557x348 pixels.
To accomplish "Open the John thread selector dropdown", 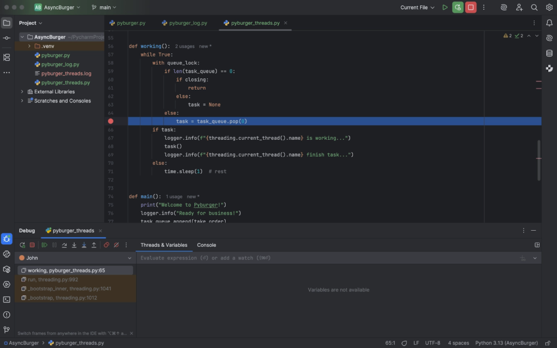I will [75, 258].
